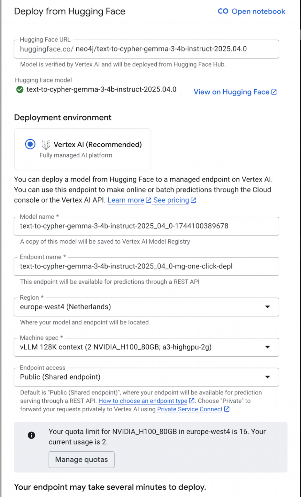301x497 pixels.
Task: Open the Learn more link
Action: point(126,200)
